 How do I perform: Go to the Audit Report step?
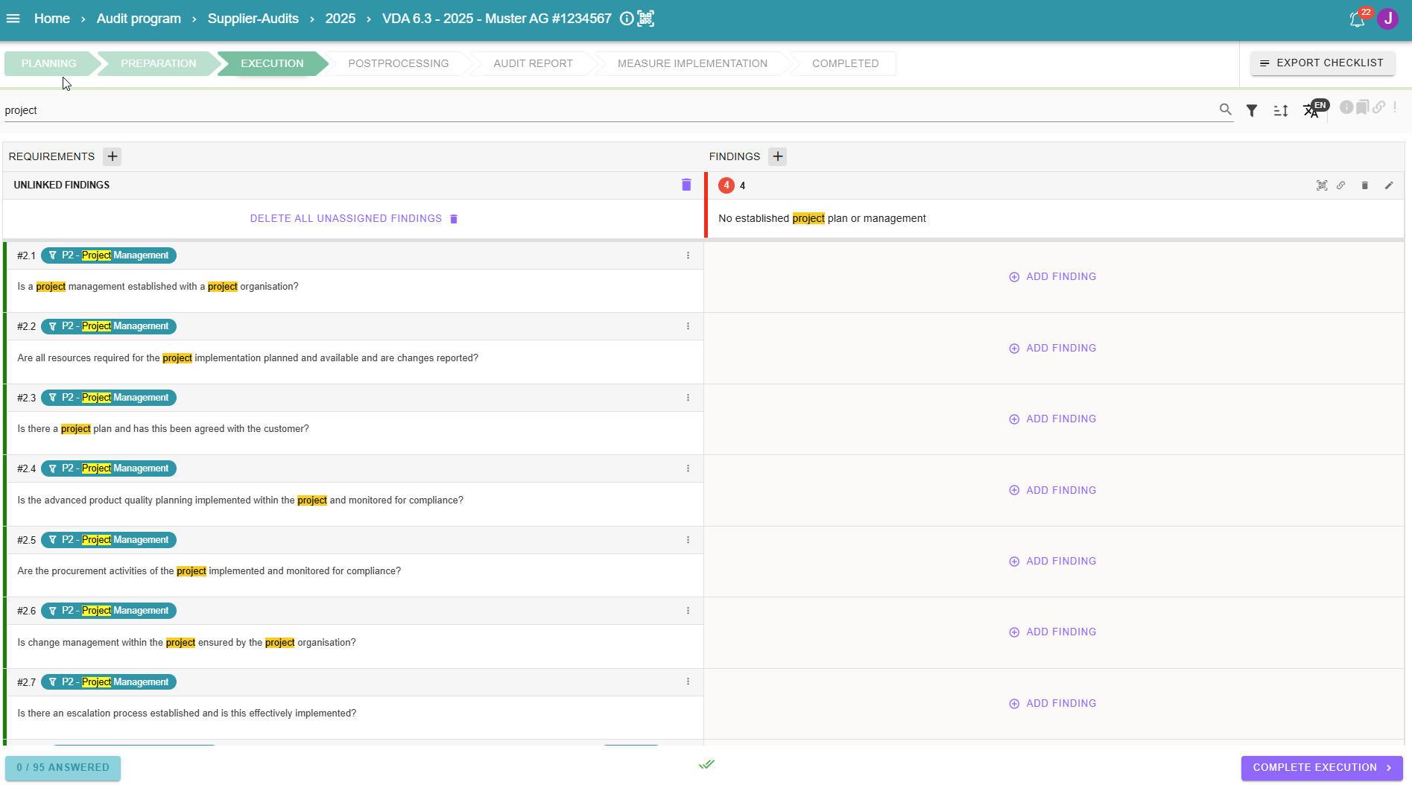[x=533, y=63]
